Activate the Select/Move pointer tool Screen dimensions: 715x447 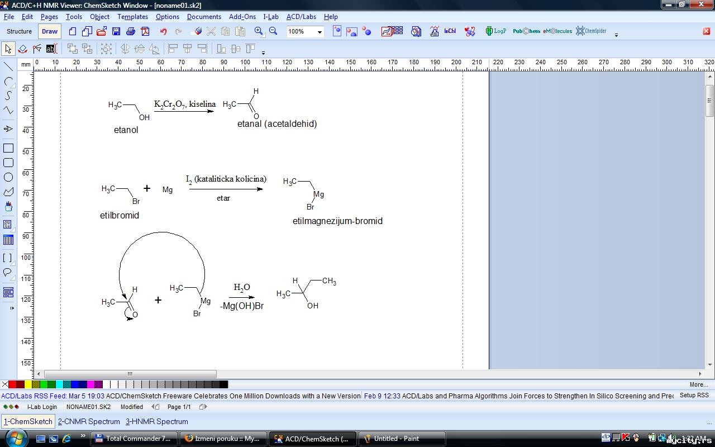8,49
